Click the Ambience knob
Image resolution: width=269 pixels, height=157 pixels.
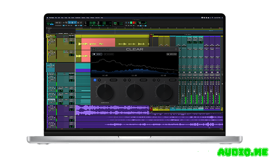(105, 92)
